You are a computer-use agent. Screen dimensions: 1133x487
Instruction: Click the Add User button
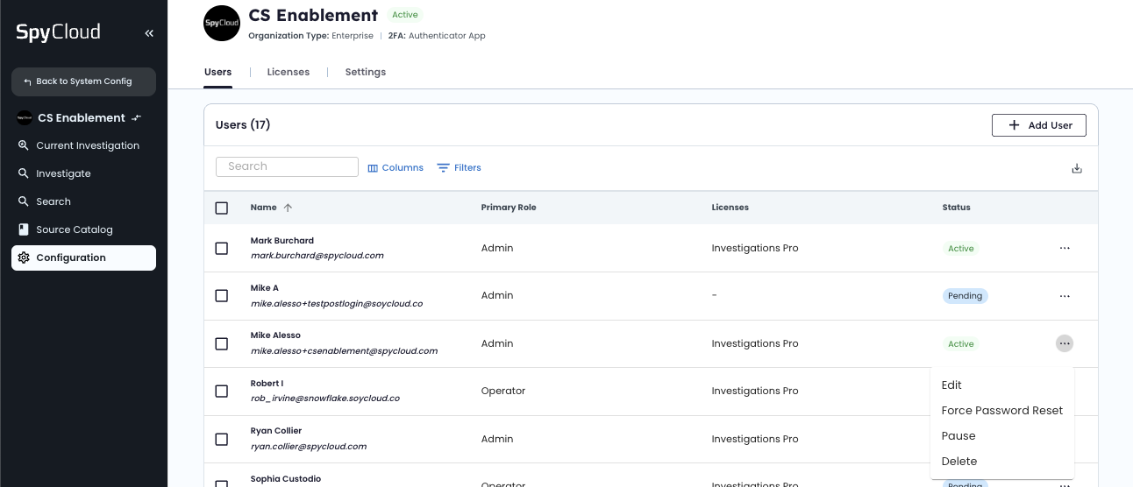[x=1039, y=125]
